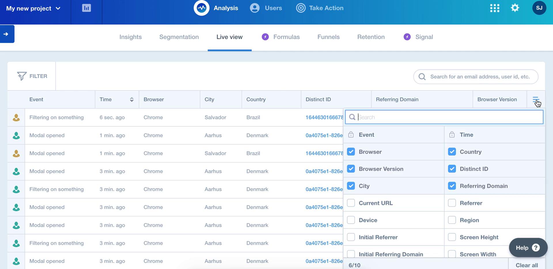Enable the Region column

[x=452, y=220]
